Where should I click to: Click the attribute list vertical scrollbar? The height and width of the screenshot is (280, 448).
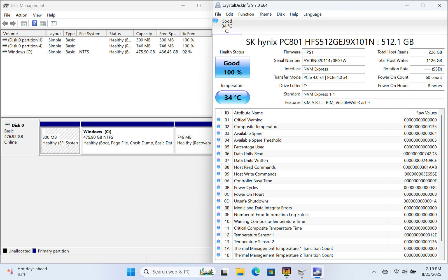pyautogui.click(x=442, y=178)
